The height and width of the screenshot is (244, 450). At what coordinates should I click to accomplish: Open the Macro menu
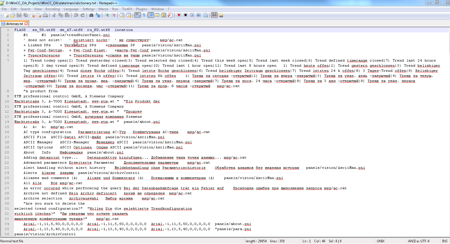click(x=103, y=9)
